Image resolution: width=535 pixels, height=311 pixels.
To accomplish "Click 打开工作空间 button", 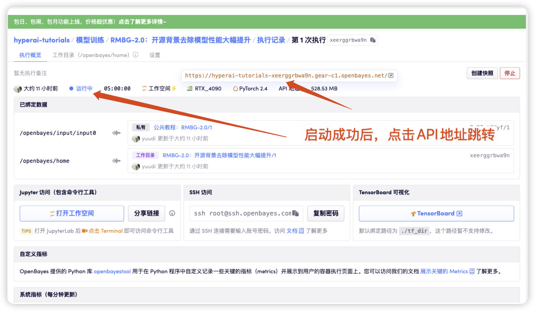I will pyautogui.click(x=72, y=213).
